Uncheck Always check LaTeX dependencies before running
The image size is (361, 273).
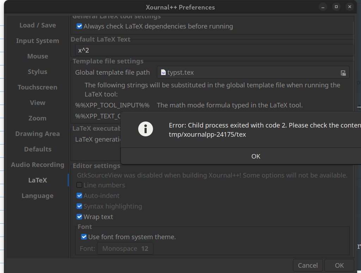click(79, 26)
